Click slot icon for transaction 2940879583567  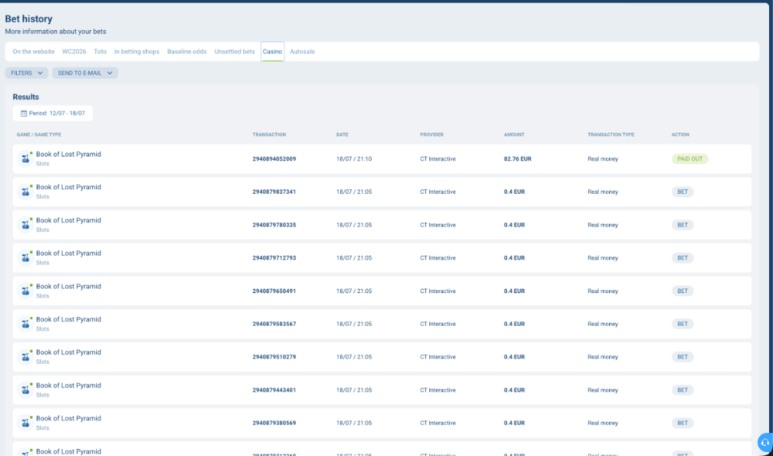[x=26, y=324]
